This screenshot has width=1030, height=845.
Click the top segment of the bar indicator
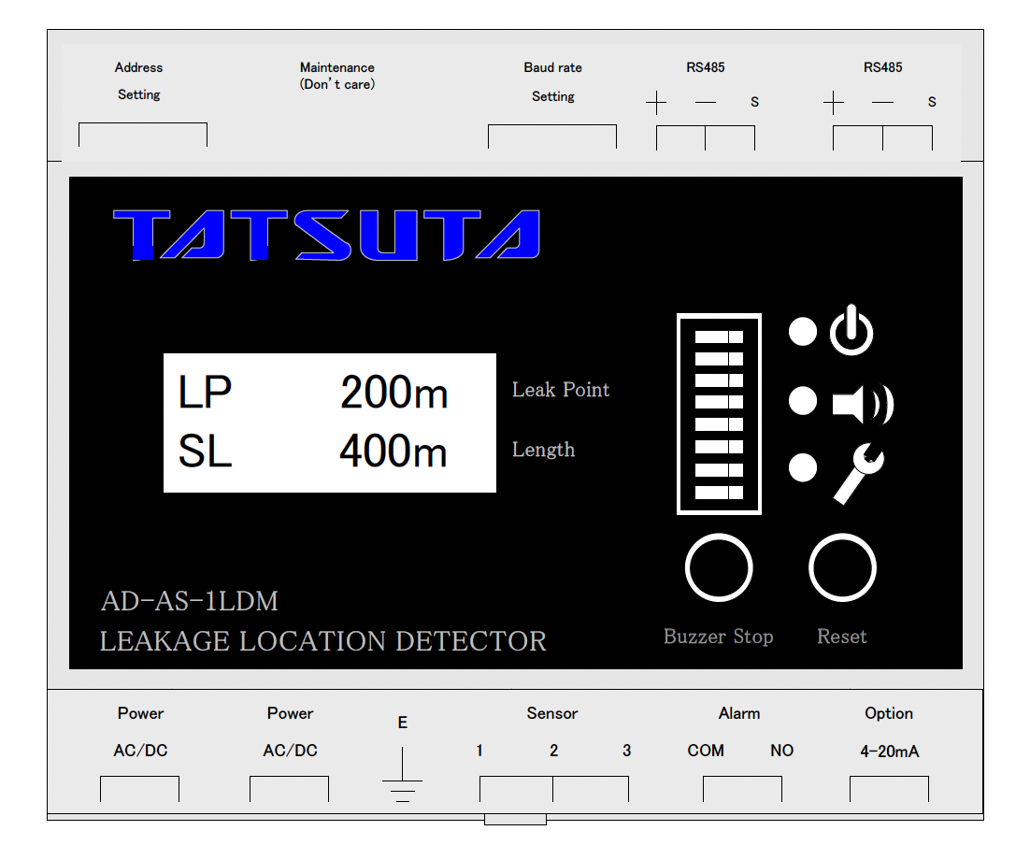point(719,337)
